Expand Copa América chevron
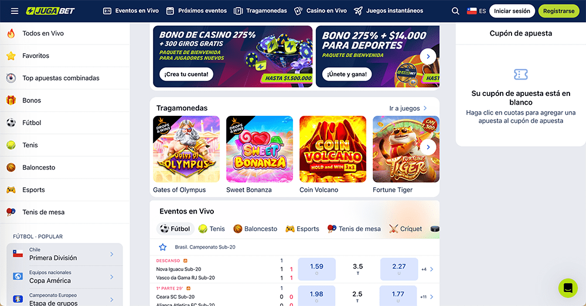586x306 pixels. click(112, 277)
